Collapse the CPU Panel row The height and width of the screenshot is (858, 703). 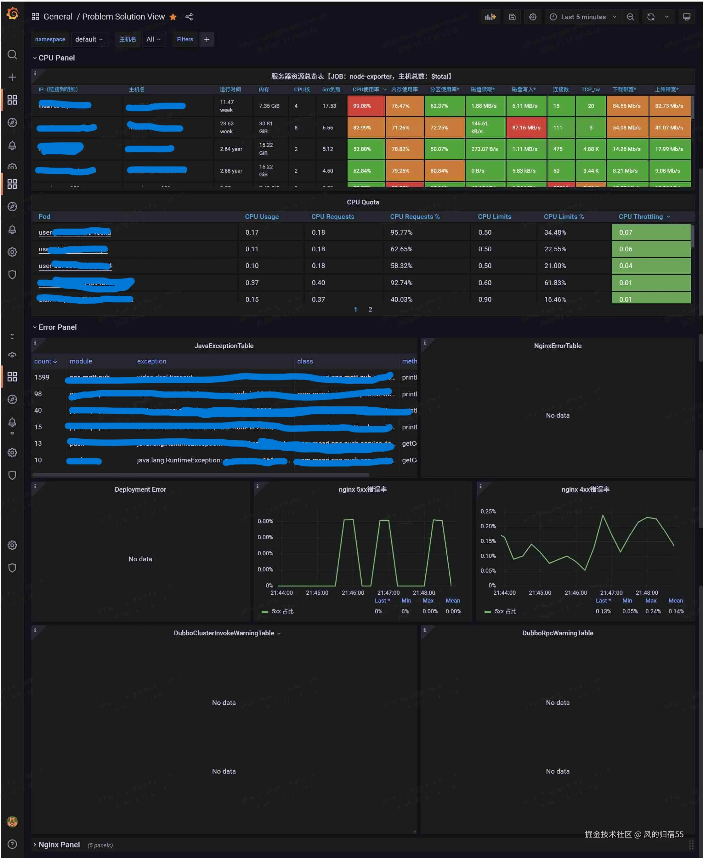pos(56,58)
